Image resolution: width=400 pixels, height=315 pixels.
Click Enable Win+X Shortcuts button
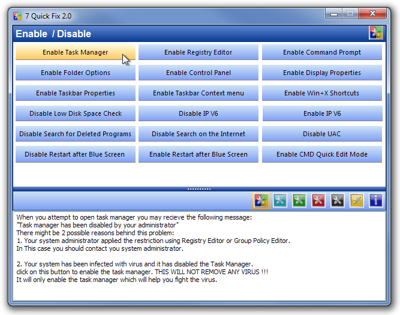322,93
